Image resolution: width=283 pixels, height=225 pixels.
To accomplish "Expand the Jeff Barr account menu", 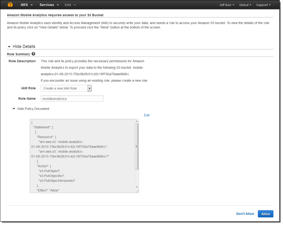I will click(227, 5).
